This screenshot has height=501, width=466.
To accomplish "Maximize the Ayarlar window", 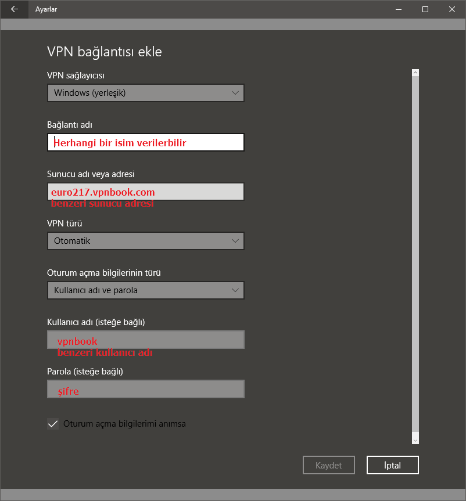I will click(x=425, y=9).
